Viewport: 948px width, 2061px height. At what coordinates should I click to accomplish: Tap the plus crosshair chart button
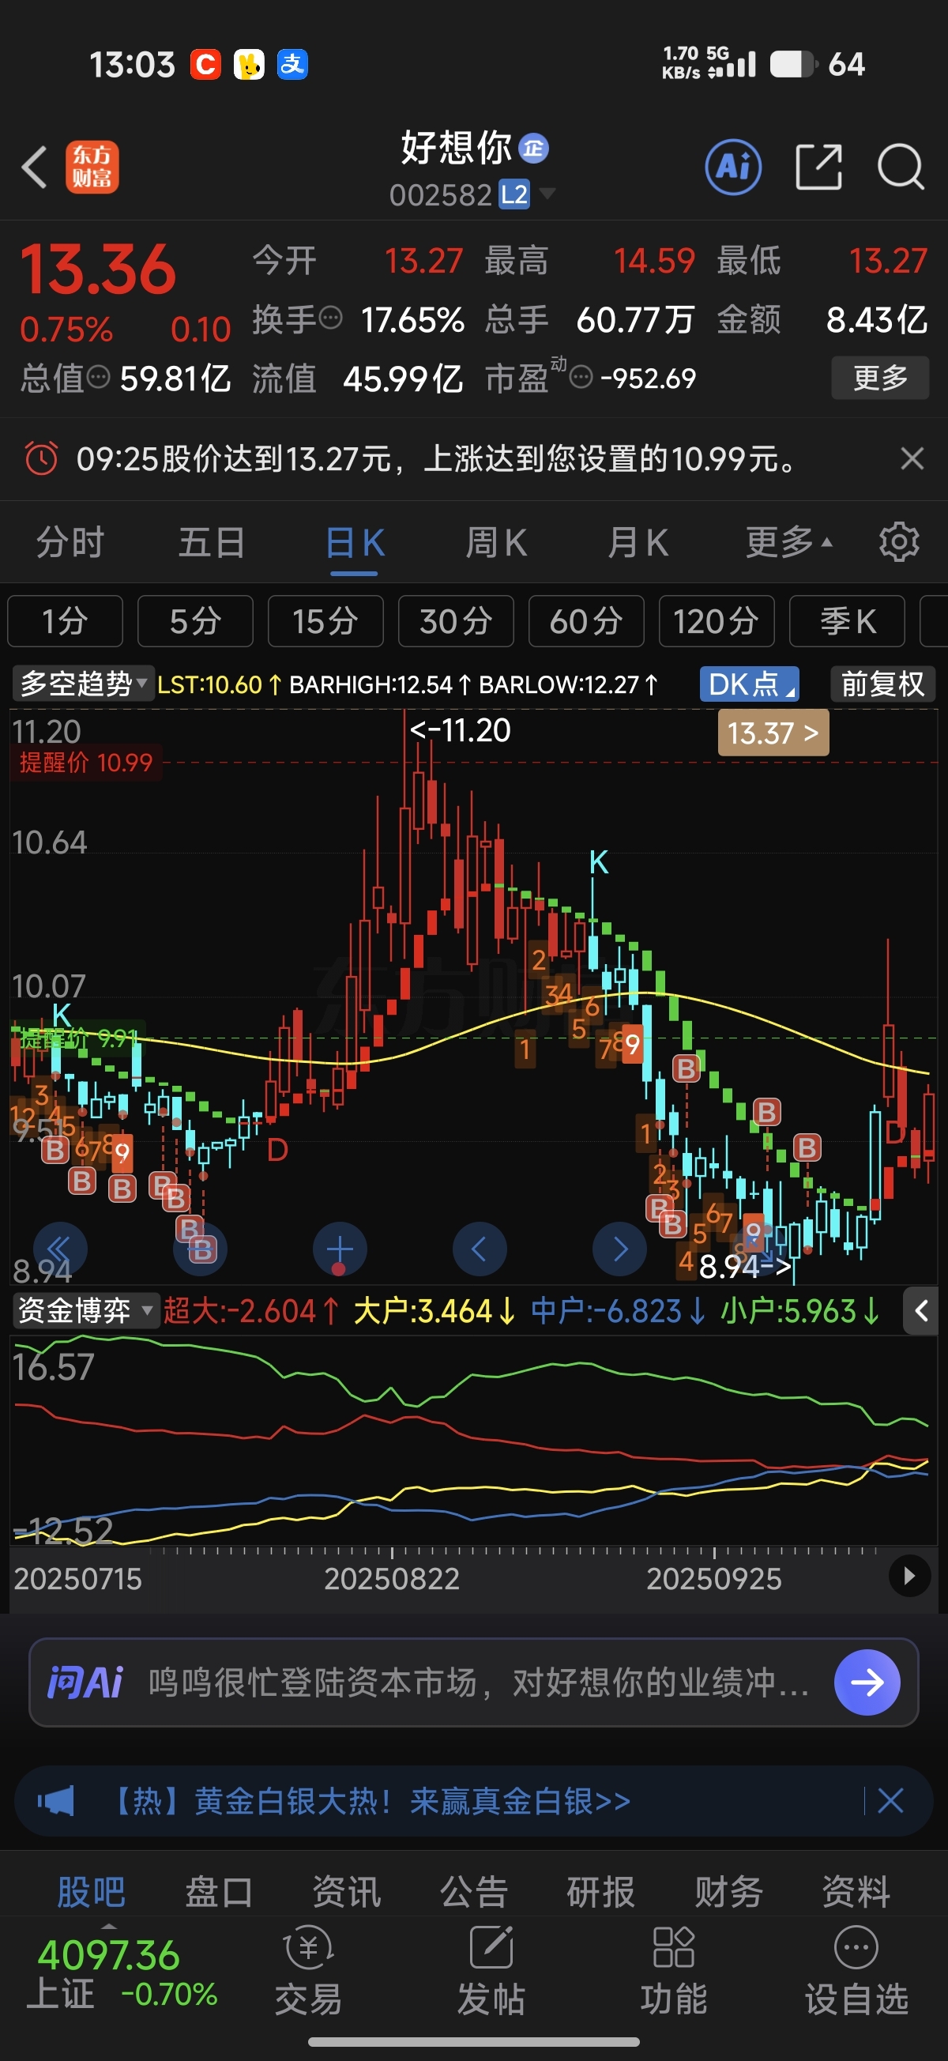[339, 1249]
